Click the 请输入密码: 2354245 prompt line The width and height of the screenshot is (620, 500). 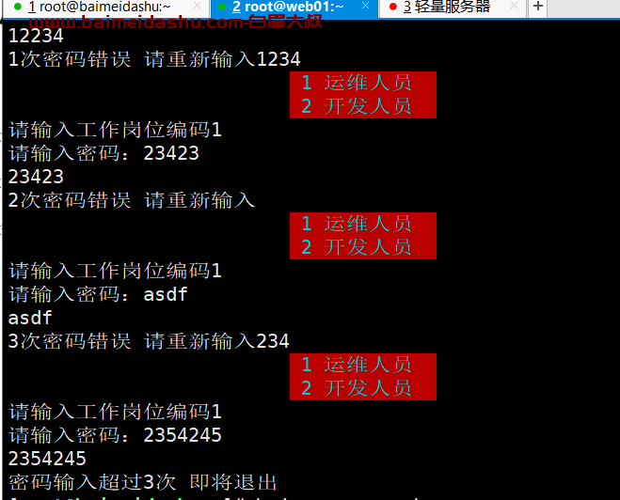pyautogui.click(x=115, y=435)
